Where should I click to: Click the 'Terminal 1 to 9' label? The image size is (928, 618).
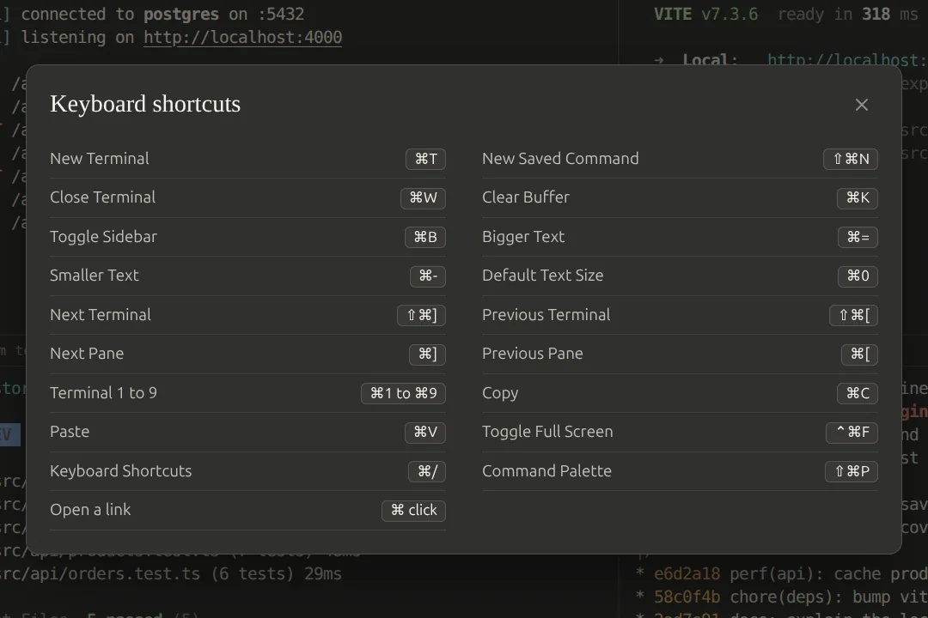point(103,392)
